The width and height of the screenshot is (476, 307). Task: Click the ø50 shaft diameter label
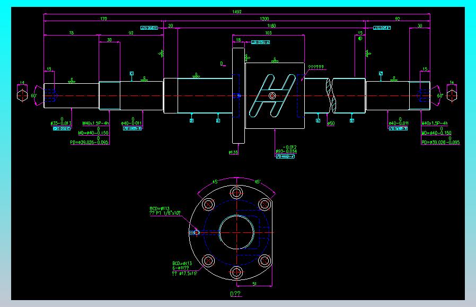331,124
